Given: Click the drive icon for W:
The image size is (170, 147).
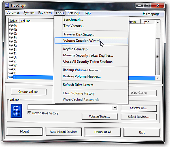Looking at the screenshot, I should point(11,65).
